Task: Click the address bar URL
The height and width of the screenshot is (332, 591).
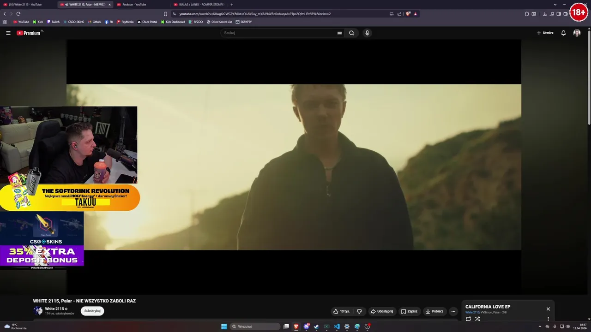Action: click(x=255, y=14)
